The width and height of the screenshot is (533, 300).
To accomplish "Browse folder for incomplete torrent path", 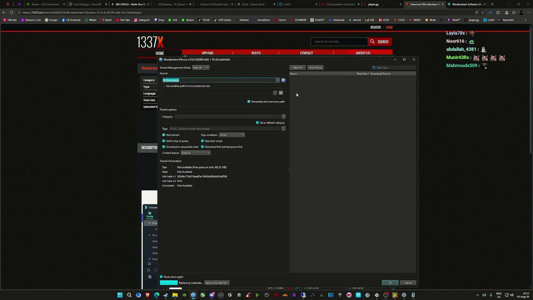I will pos(281,92).
